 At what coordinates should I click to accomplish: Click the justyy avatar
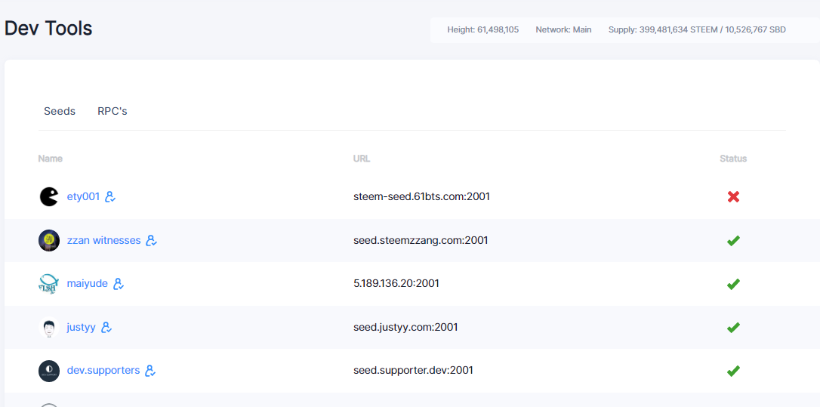click(x=49, y=328)
